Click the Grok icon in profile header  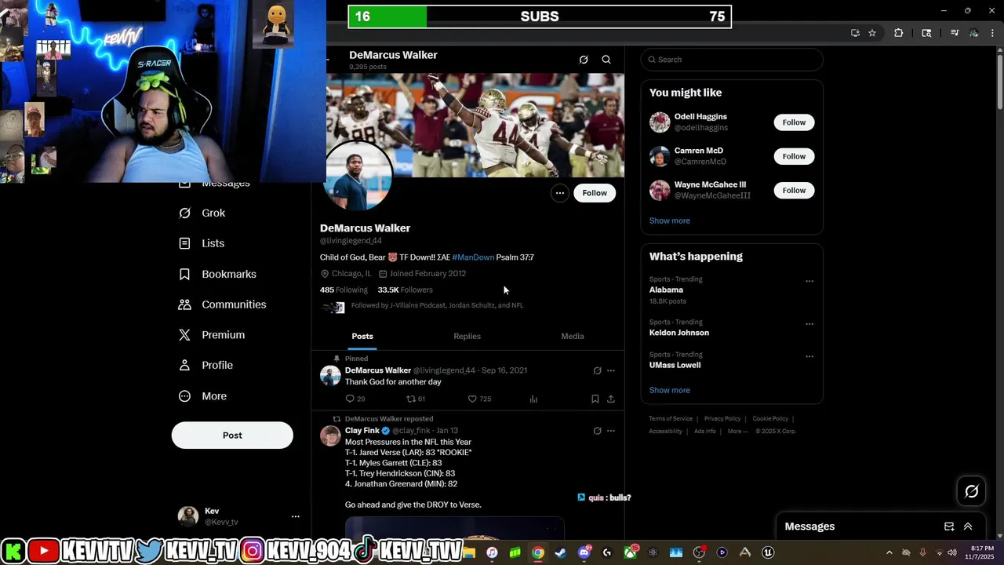tap(584, 60)
